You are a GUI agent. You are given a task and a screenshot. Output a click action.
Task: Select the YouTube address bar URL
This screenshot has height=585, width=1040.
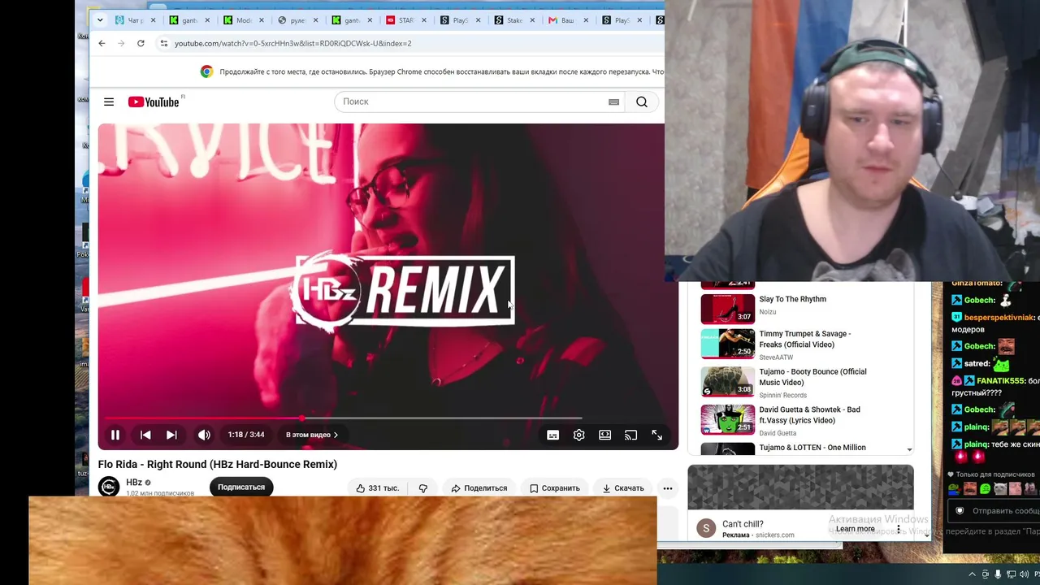[292, 43]
